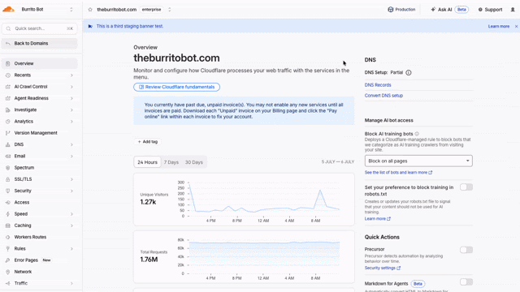Screen dimensions: 520x292
Task: Expand the Investigate chevron
Action: tap(71, 110)
